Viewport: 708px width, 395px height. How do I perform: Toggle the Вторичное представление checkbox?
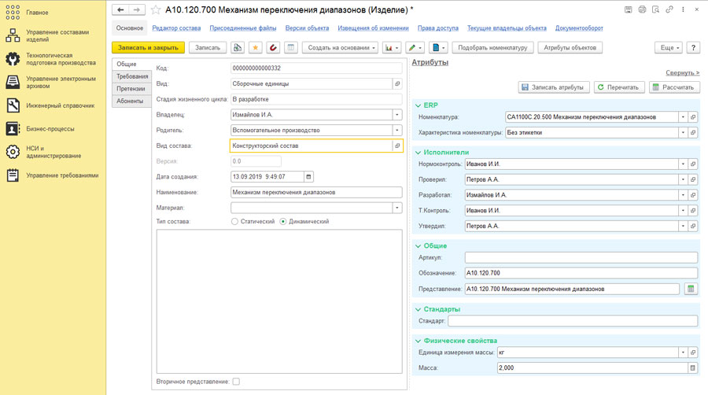point(236,382)
